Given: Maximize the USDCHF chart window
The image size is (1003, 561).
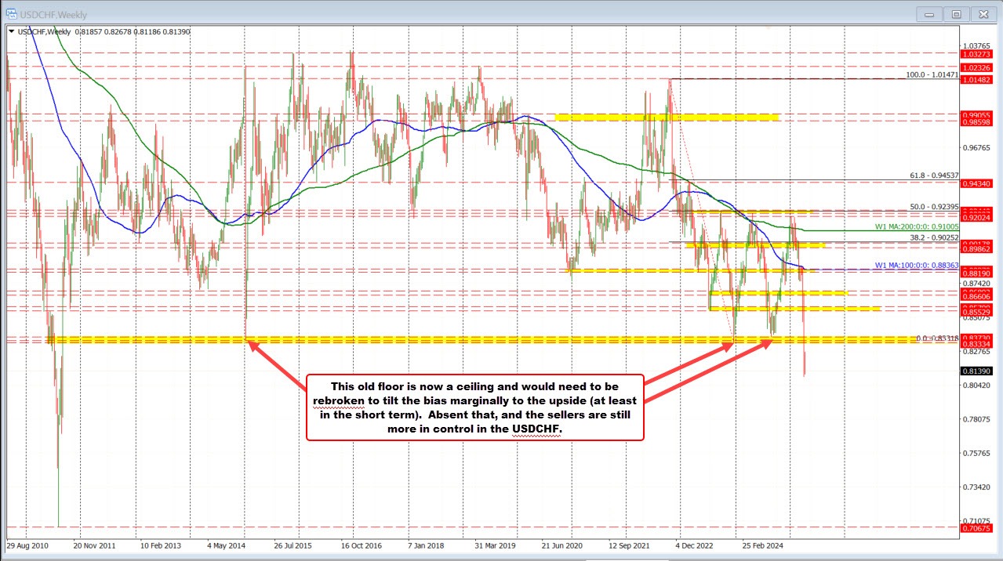Looking at the screenshot, I should 956,14.
